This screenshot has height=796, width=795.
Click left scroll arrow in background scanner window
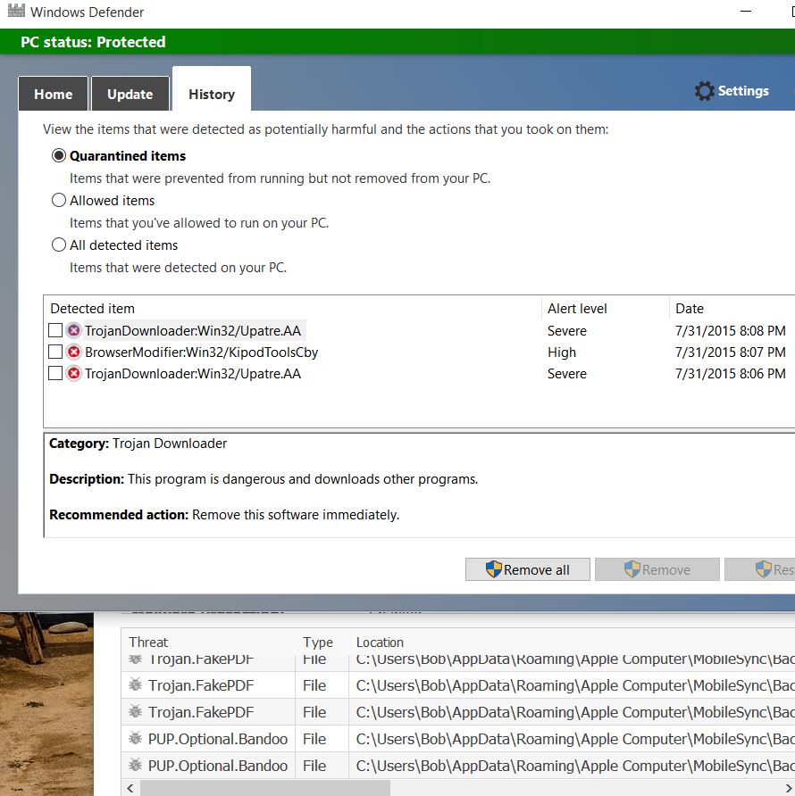click(x=130, y=788)
